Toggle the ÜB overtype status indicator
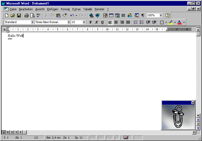Viewport: 202px width, 141px height. coord(117,138)
